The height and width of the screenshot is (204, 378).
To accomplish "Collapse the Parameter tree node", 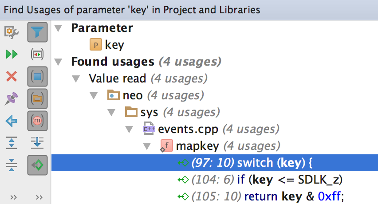I will (58, 28).
